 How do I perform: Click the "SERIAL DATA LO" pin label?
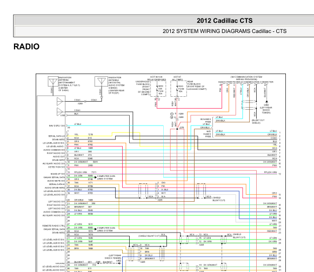[57, 136]
